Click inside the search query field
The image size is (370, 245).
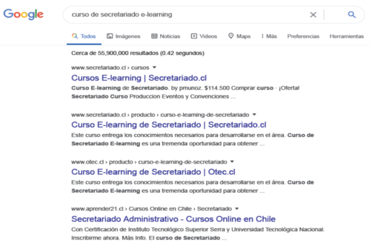click(x=182, y=15)
